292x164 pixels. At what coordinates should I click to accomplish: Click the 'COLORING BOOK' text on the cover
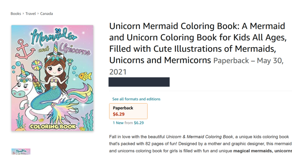click(54, 126)
